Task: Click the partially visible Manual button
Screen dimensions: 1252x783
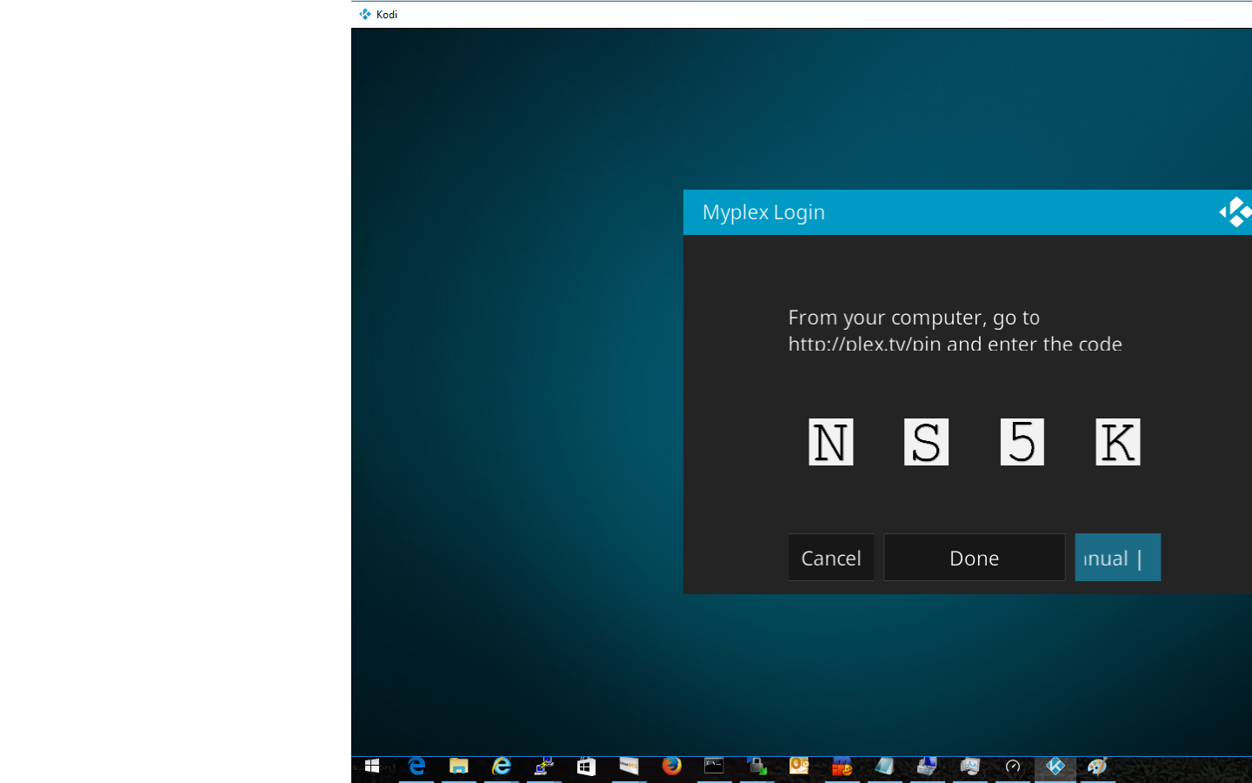Action: tap(1117, 558)
